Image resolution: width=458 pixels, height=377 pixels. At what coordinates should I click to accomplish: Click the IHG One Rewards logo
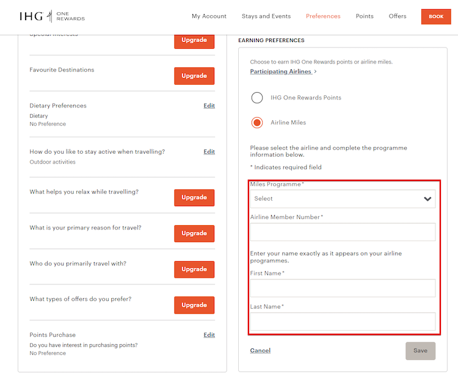(x=52, y=16)
